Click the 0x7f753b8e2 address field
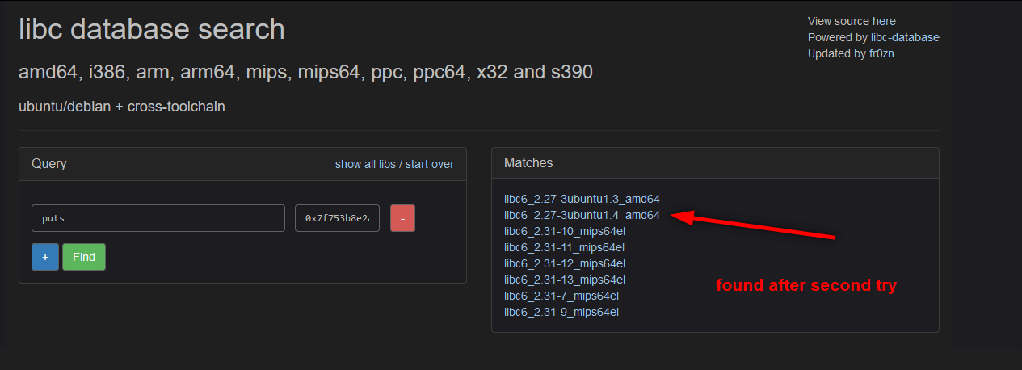Viewport: 1022px width, 370px height. [x=337, y=218]
